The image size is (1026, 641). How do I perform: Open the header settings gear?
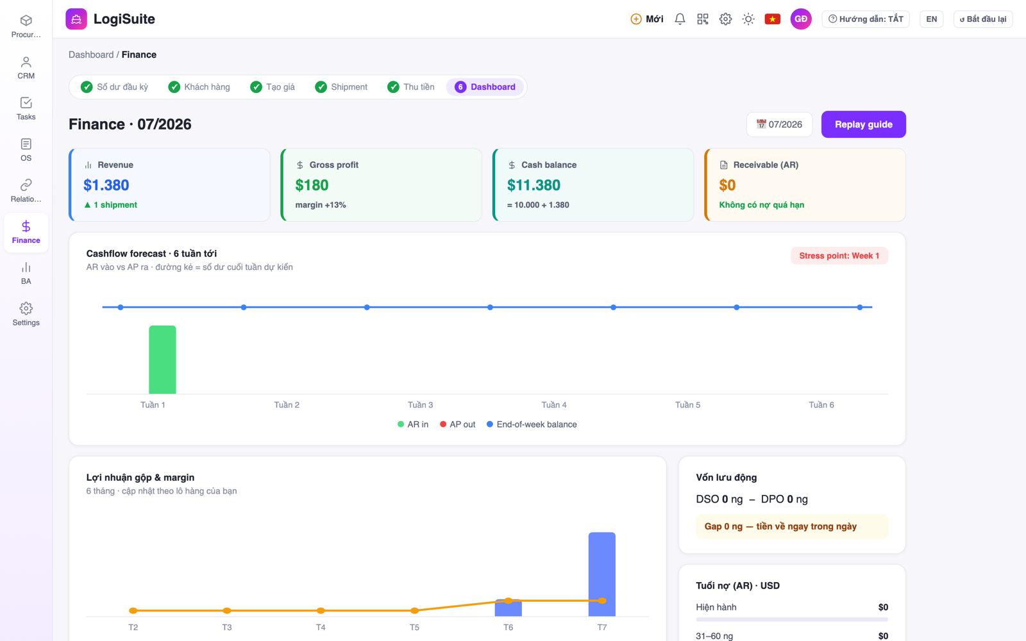pos(725,19)
